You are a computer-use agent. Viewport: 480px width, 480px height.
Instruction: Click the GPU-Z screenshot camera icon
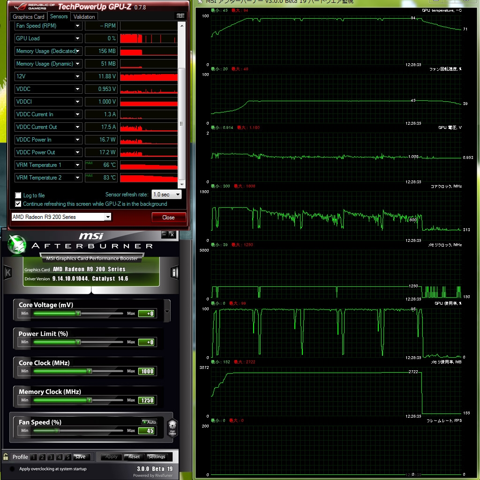pos(180,15)
